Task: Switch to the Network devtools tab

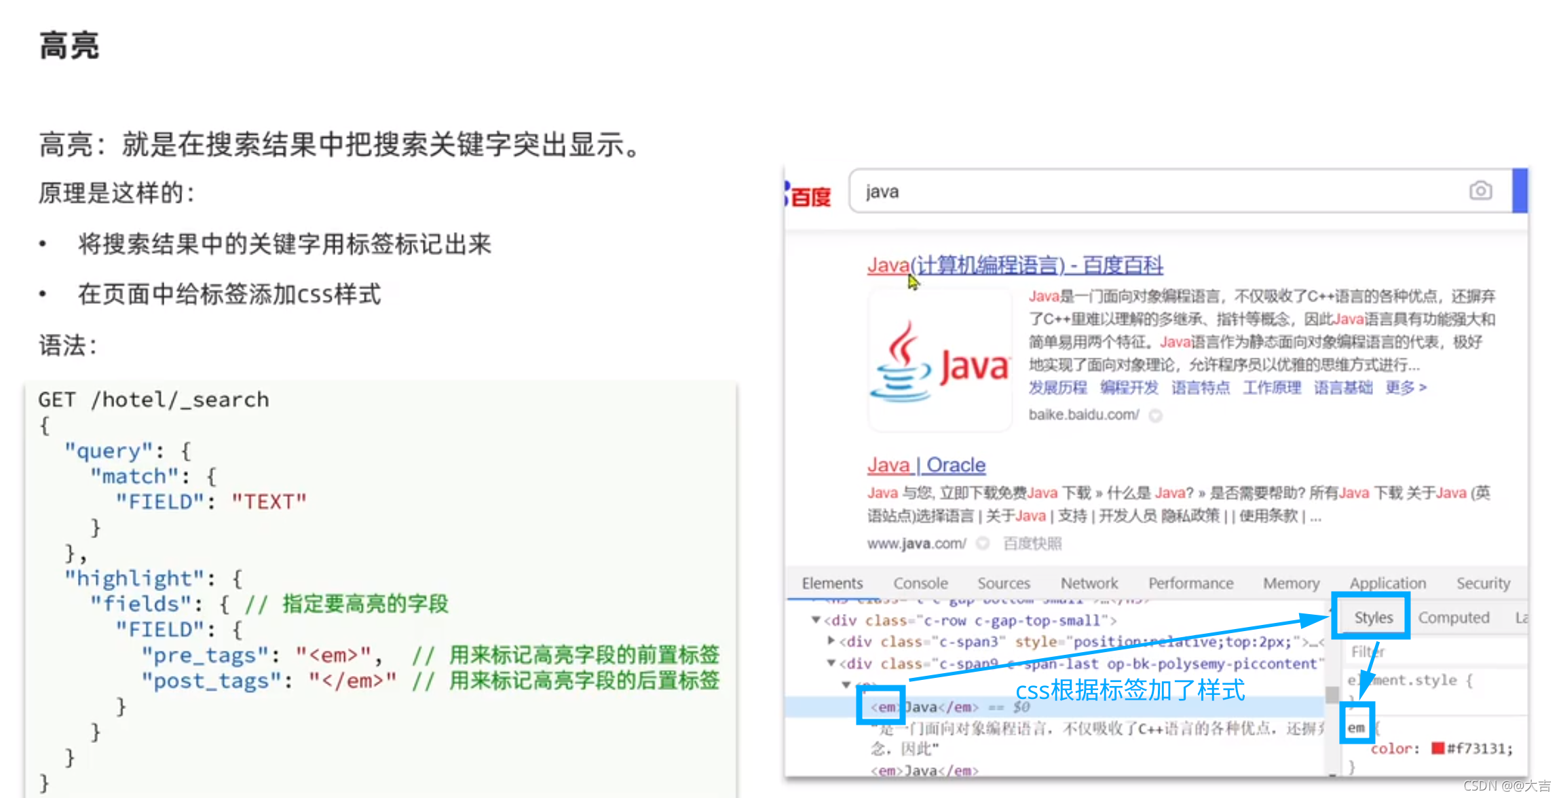Action: tap(1089, 583)
